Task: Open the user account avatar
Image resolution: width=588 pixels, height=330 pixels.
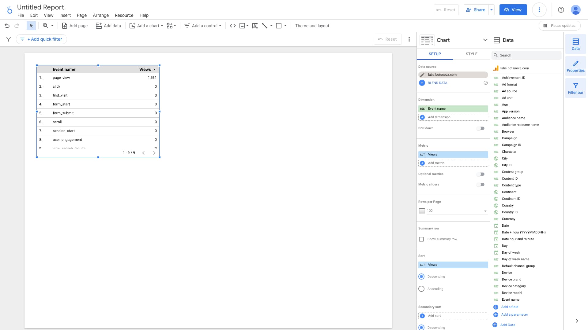Action: click(x=576, y=10)
